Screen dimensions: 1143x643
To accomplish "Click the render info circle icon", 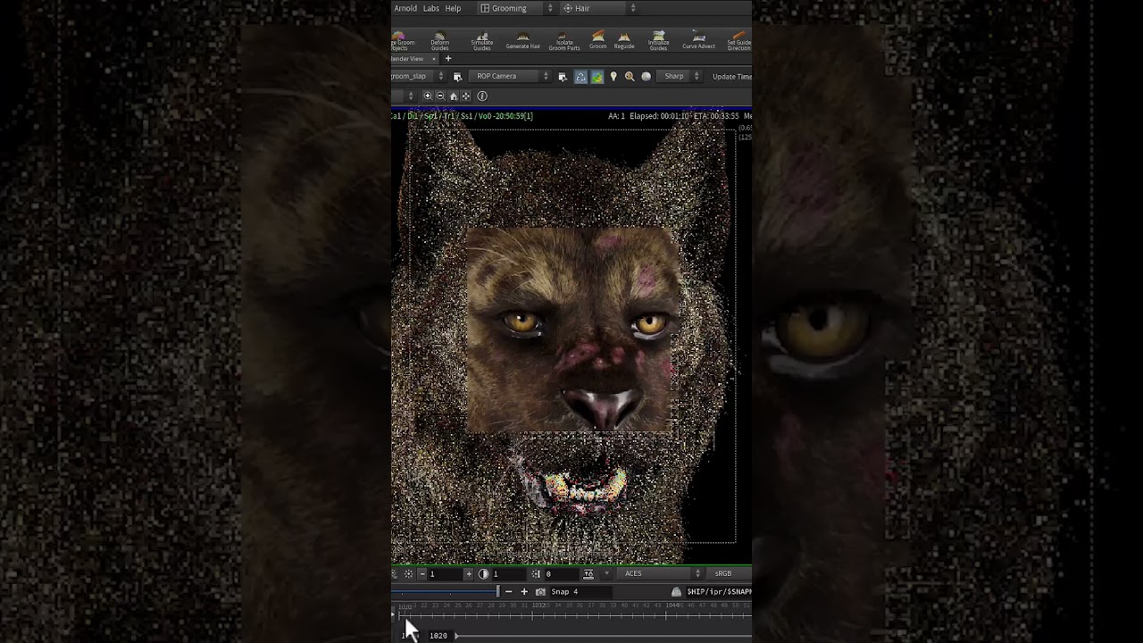I will (x=482, y=96).
